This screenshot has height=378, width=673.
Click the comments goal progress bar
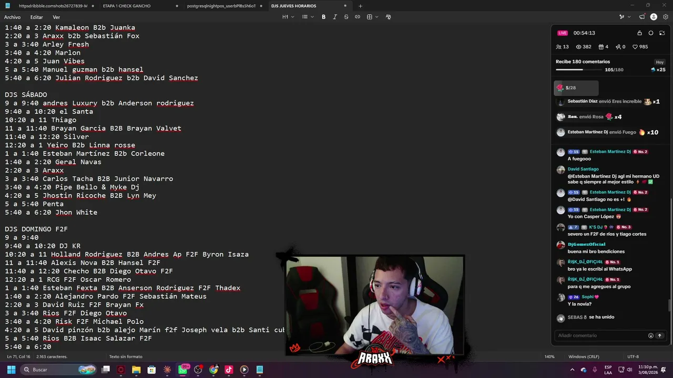[x=579, y=70]
